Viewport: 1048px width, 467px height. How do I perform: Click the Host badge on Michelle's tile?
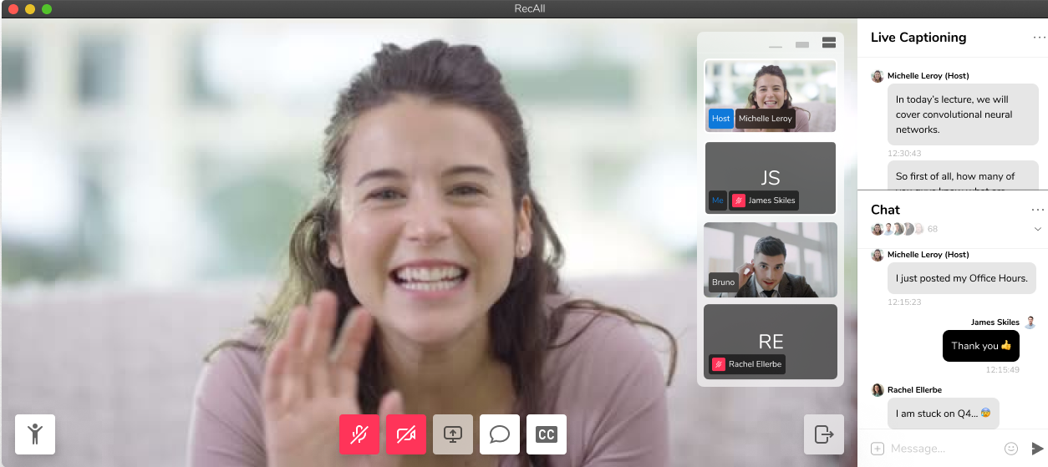721,119
